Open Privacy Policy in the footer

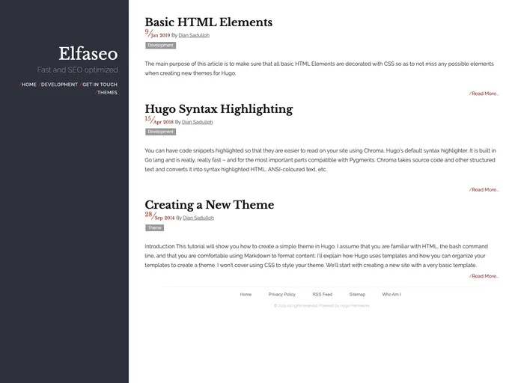pos(281,294)
